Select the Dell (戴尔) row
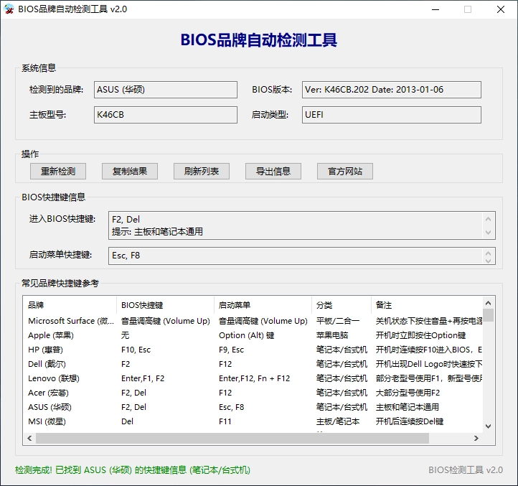 pos(253,364)
